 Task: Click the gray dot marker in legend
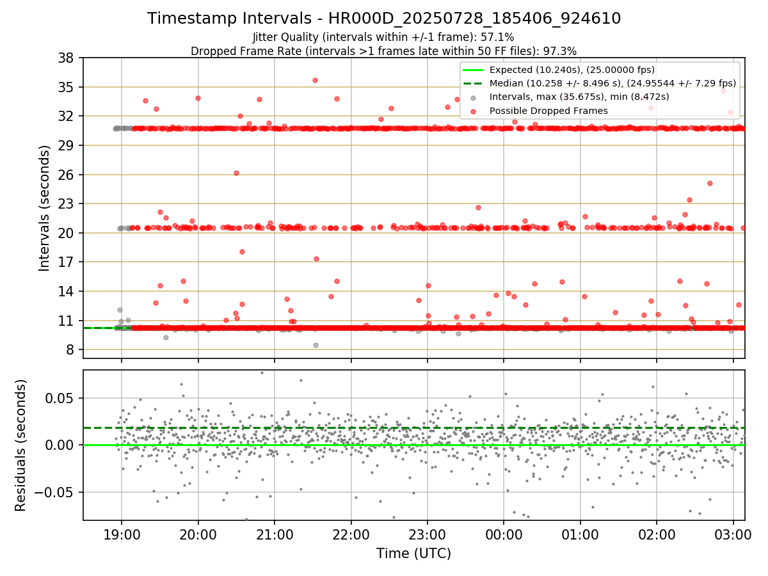point(474,97)
